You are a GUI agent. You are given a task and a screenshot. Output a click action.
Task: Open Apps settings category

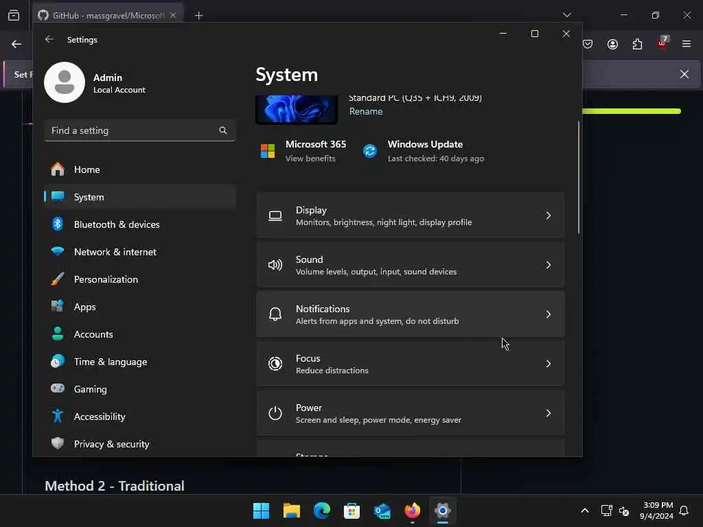coord(140,307)
